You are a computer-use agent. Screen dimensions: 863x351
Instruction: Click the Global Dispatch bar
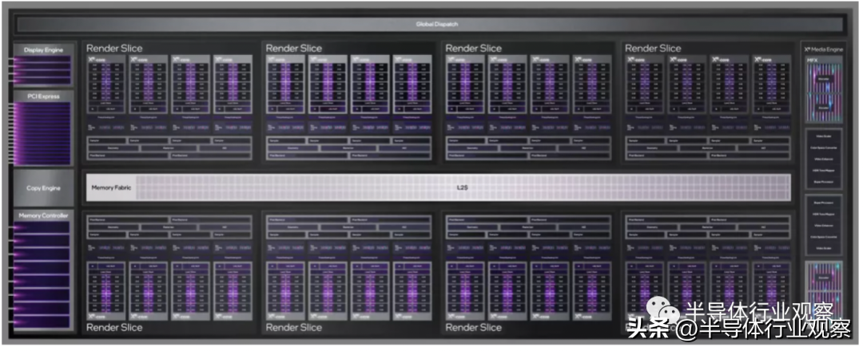tap(429, 24)
